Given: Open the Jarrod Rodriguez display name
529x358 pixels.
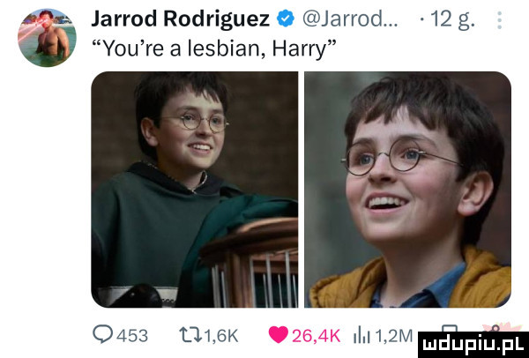Looking at the screenshot, I should click(x=181, y=19).
